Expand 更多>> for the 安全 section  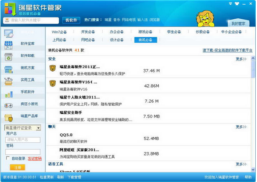click(241, 59)
